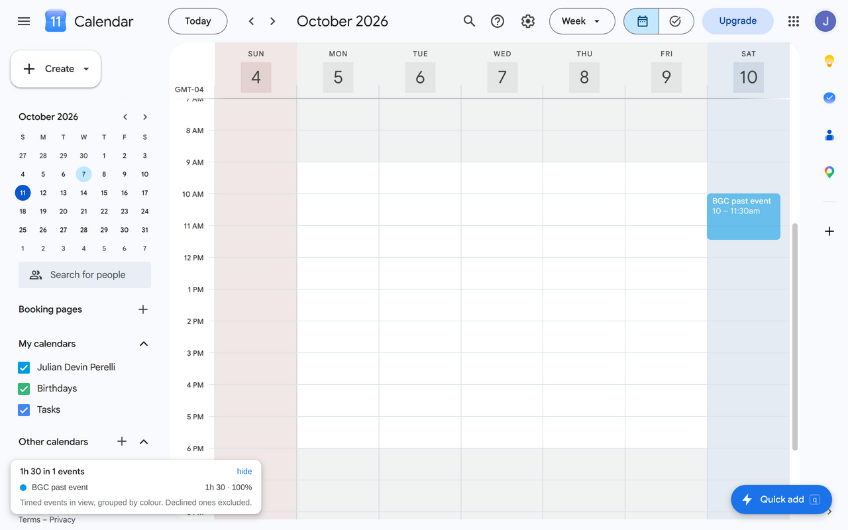Open Google Maps in side panel
The width and height of the screenshot is (848, 530).
(829, 172)
